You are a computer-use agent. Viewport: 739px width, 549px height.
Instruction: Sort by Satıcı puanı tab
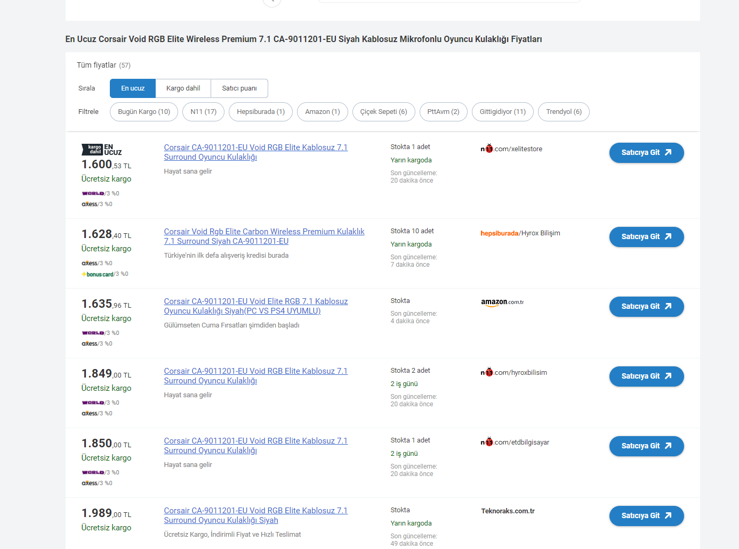tap(239, 88)
